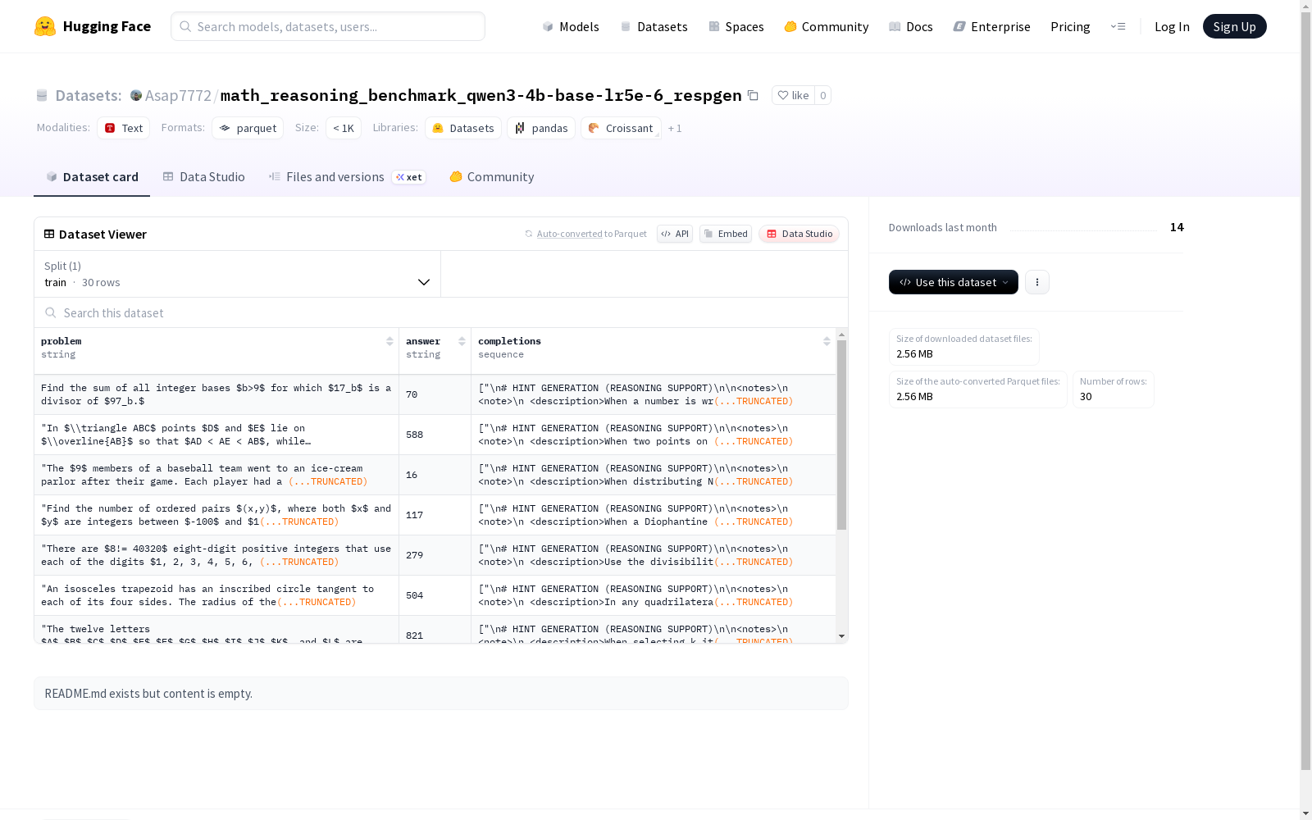Click the answer cell showing 588

click(435, 435)
